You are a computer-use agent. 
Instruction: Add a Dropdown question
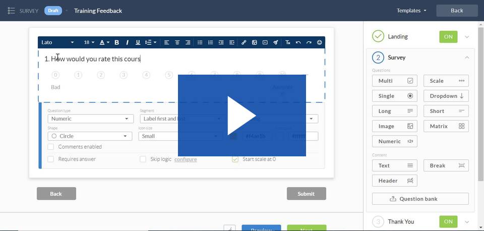(446, 96)
